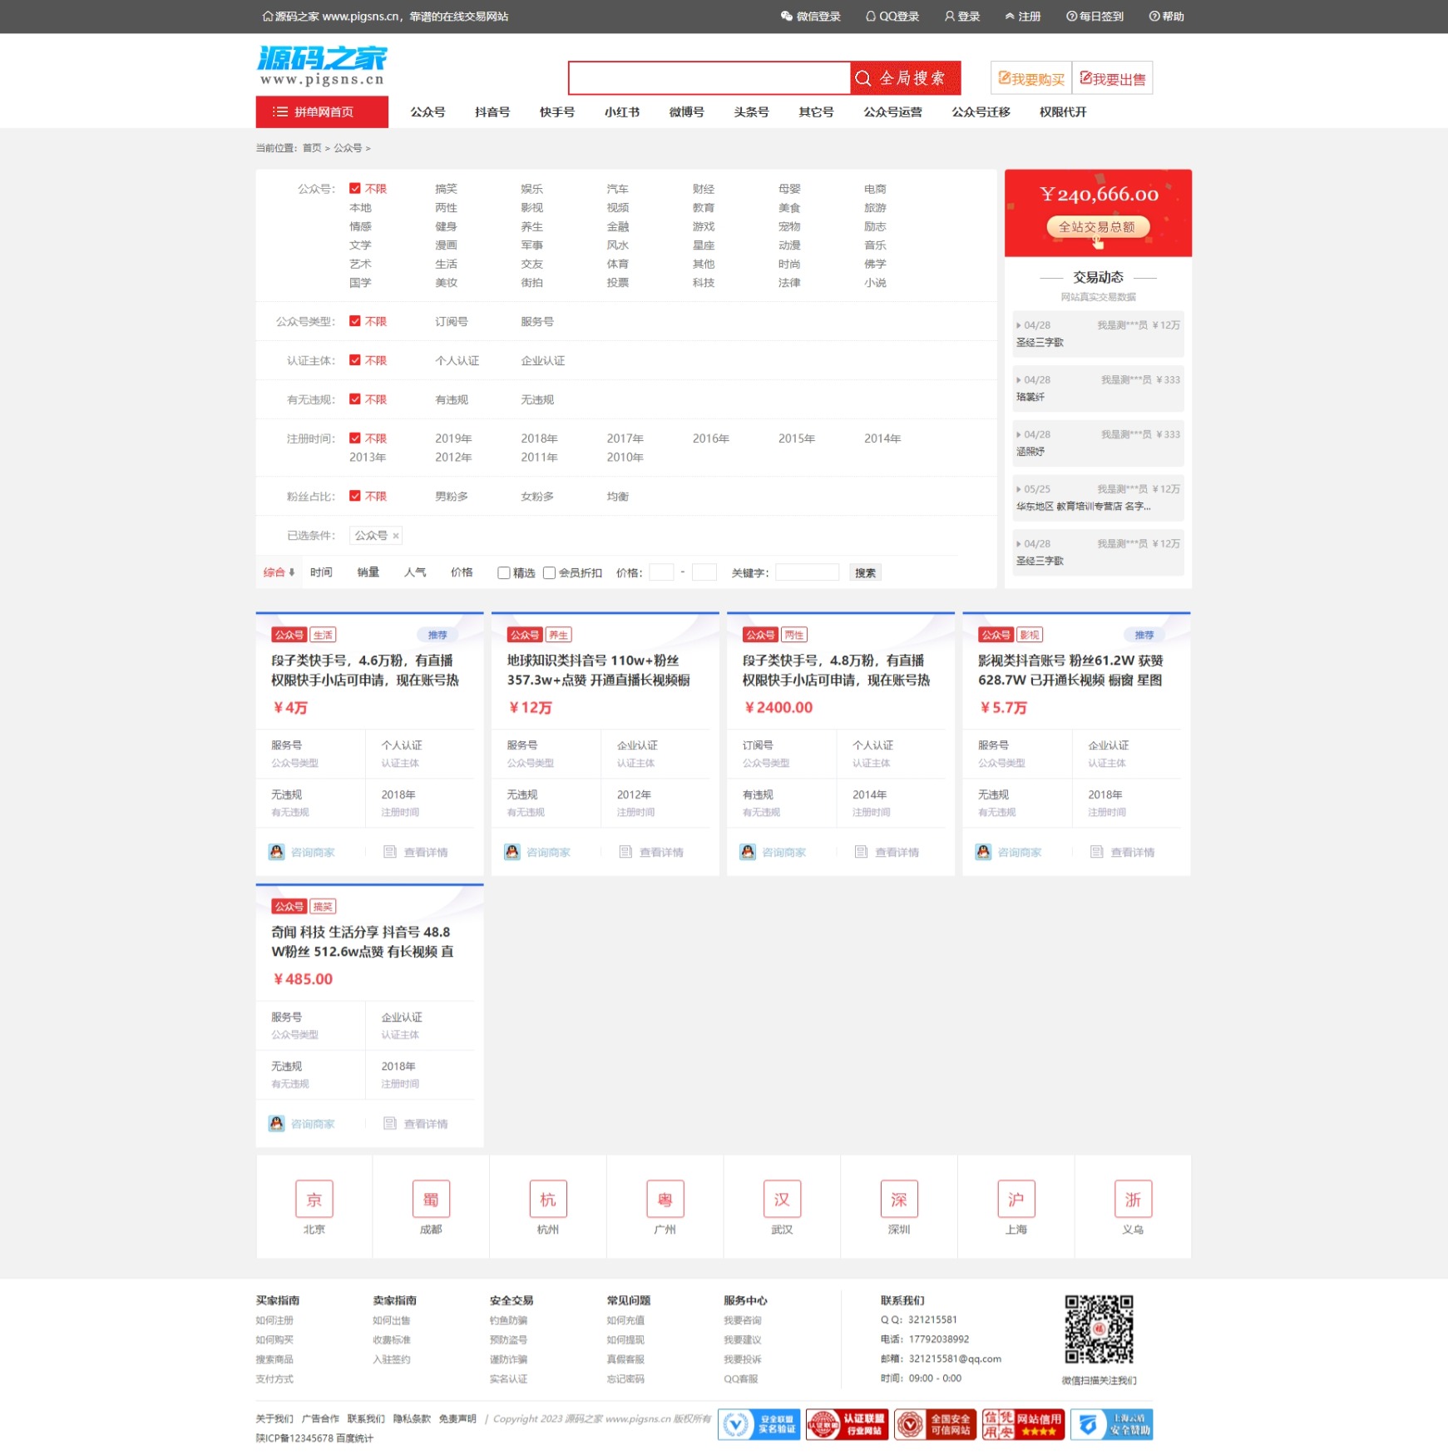
Task: Toggle 不限 checkbox in 认证主体 row
Action: (x=355, y=360)
